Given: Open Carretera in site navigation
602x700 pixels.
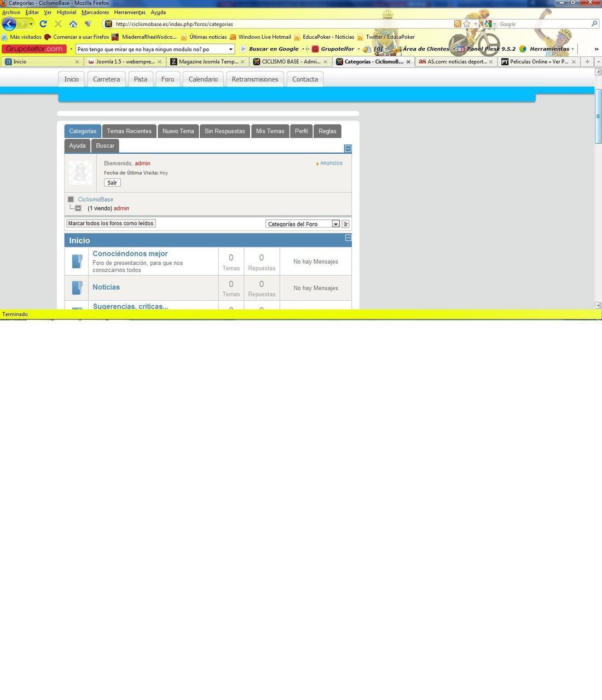Looking at the screenshot, I should click(106, 79).
